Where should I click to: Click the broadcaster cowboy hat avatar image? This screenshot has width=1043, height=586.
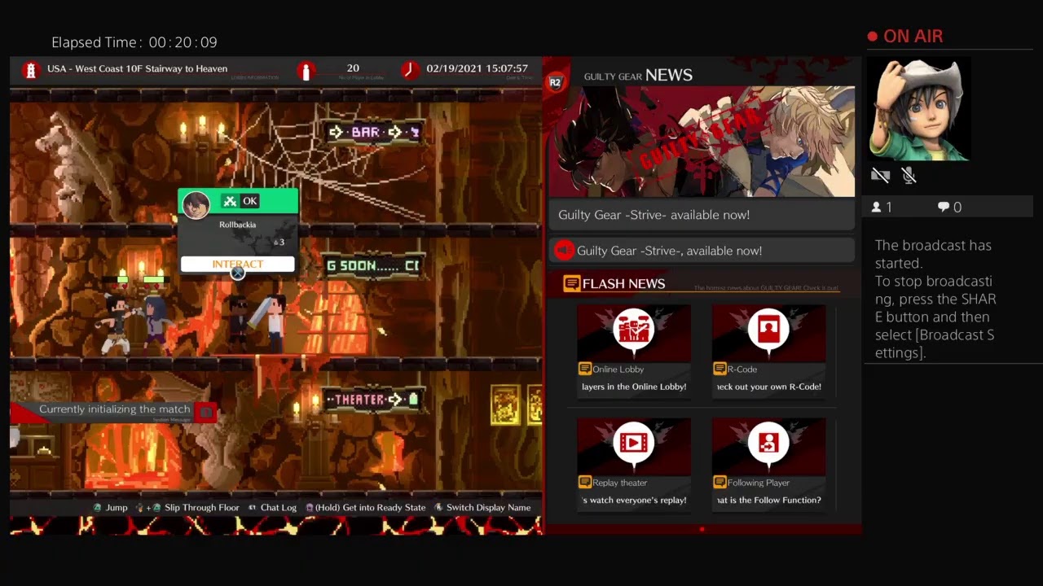pos(919,109)
